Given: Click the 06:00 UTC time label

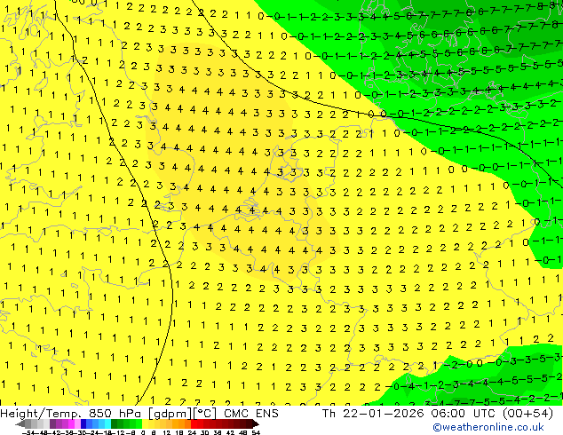Looking at the screenshot, I should [x=465, y=414].
